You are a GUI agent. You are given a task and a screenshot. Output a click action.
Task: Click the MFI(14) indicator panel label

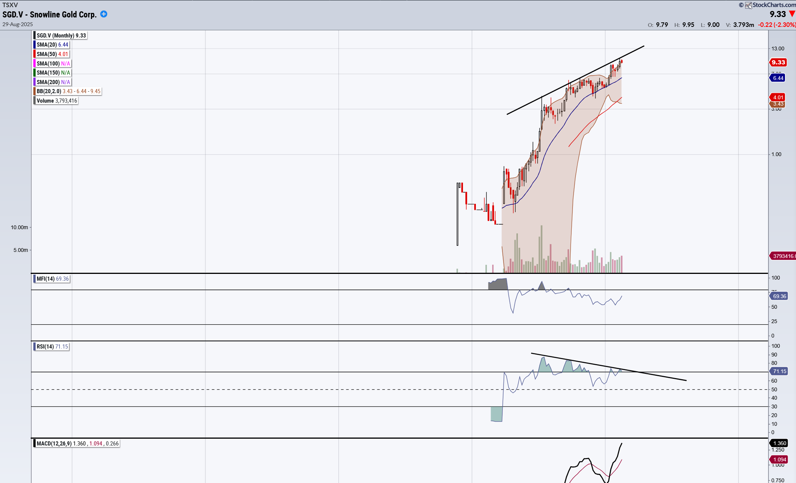[45, 279]
